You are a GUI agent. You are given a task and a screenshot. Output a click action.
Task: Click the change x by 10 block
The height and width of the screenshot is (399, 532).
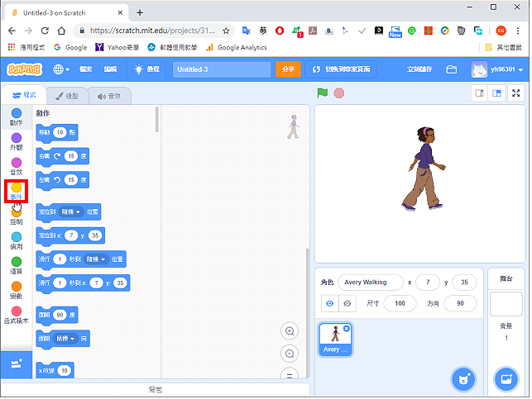click(55, 371)
